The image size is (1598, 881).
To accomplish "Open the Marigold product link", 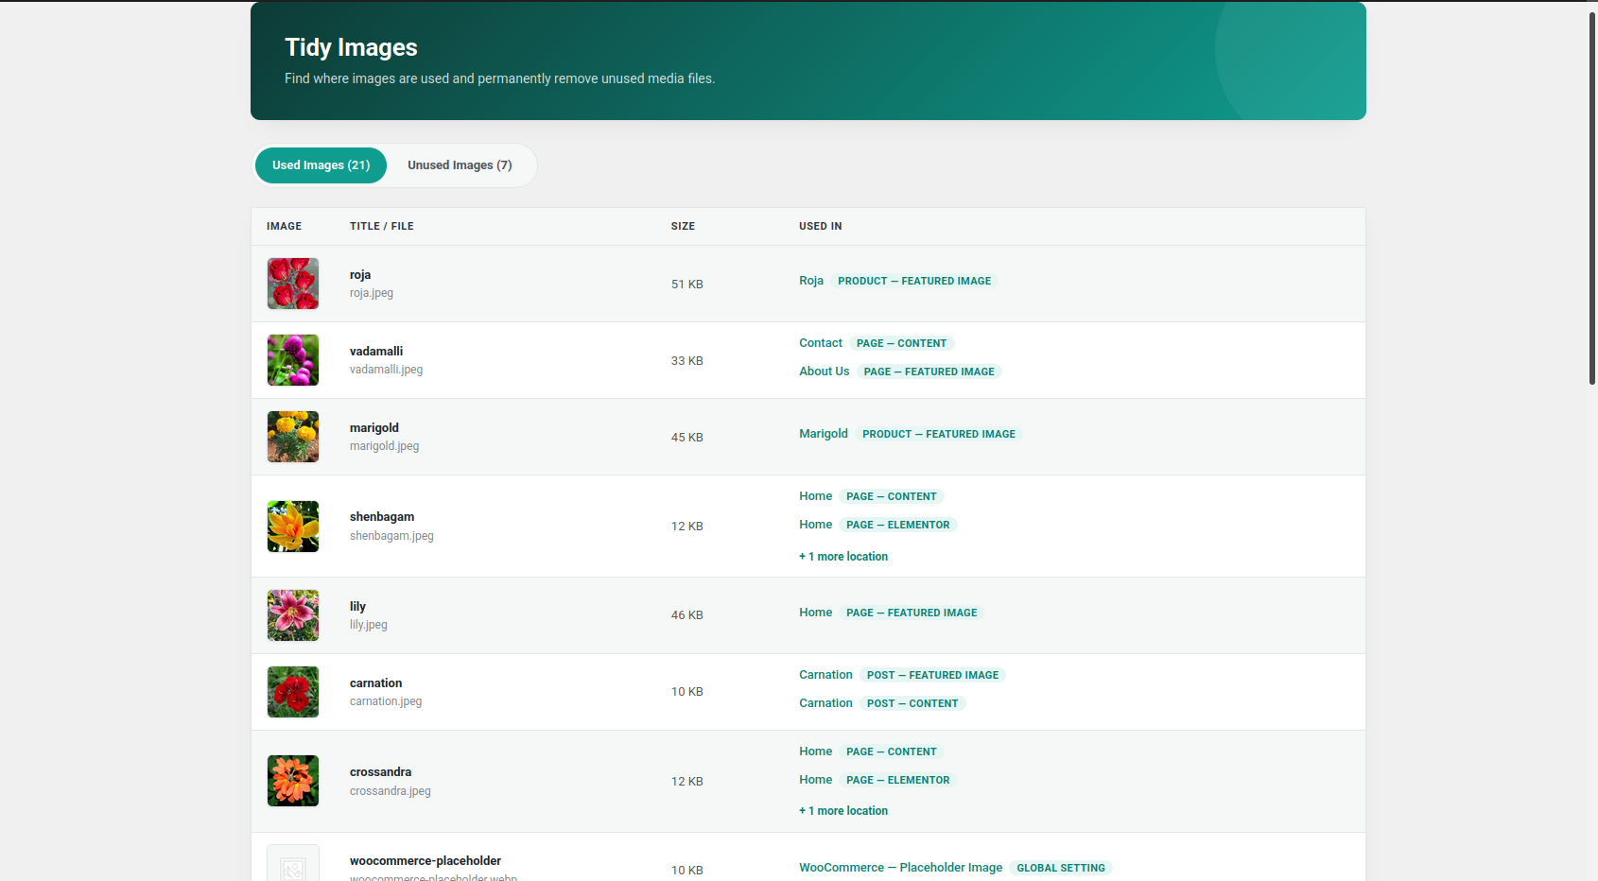I will click(824, 434).
